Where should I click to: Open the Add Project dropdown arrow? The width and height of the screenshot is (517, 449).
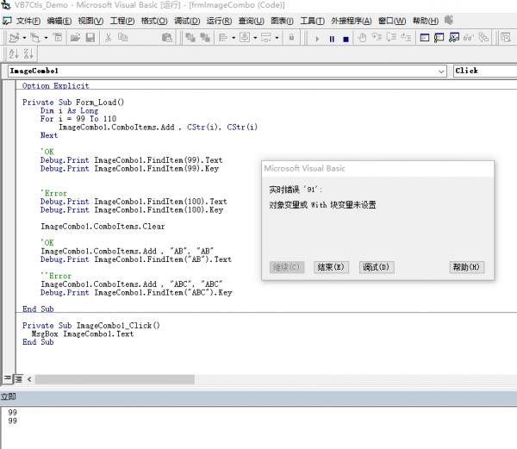pos(24,38)
